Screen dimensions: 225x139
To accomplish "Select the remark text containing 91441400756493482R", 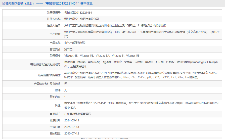I will (x=142, y=105).
